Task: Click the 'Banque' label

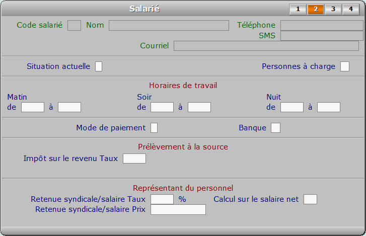Action: (253, 128)
